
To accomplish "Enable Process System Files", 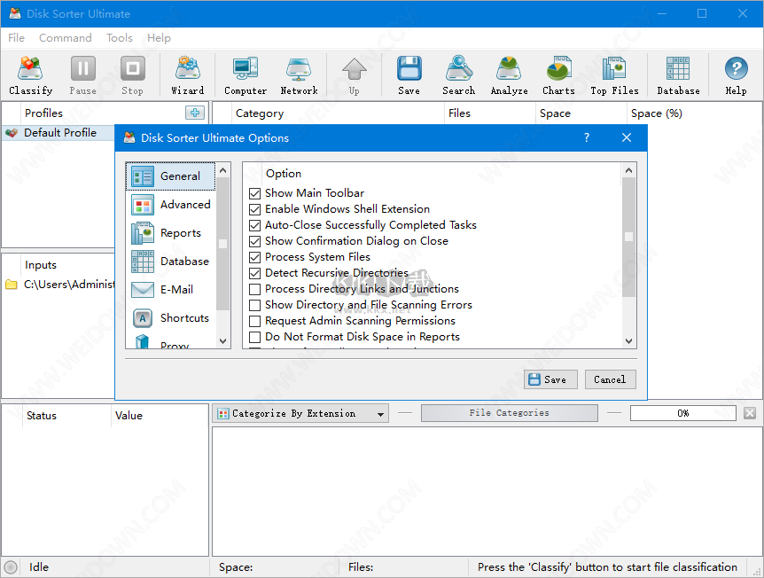I will tap(254, 257).
